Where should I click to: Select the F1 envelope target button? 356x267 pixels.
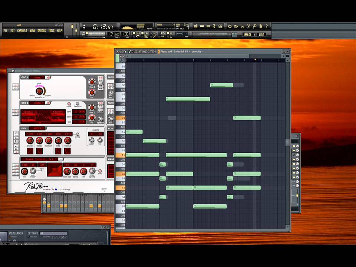point(16,146)
